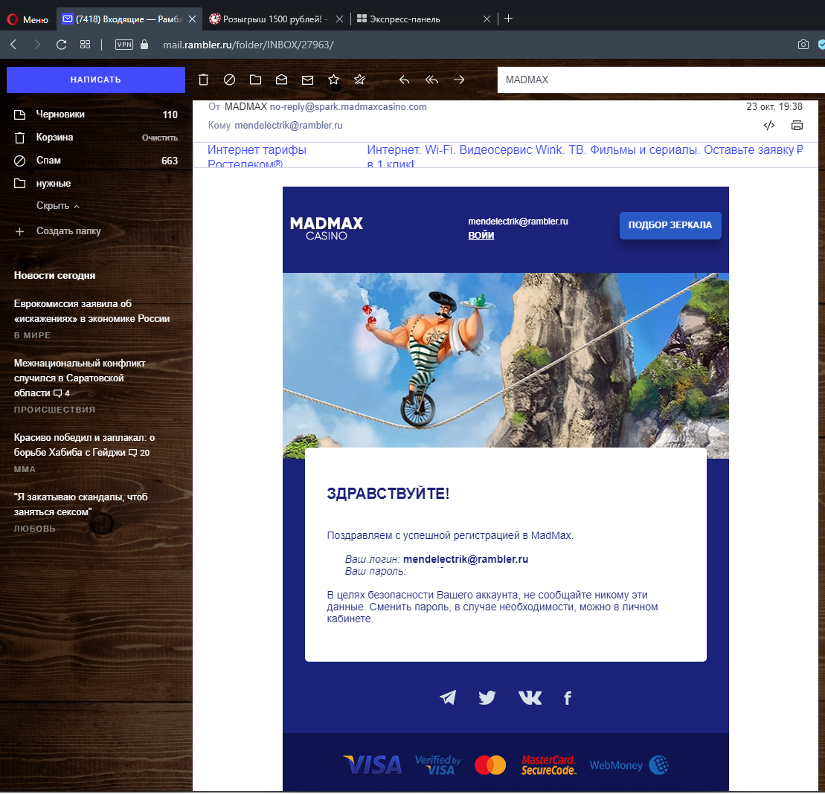Go forward in browser history

point(37,45)
